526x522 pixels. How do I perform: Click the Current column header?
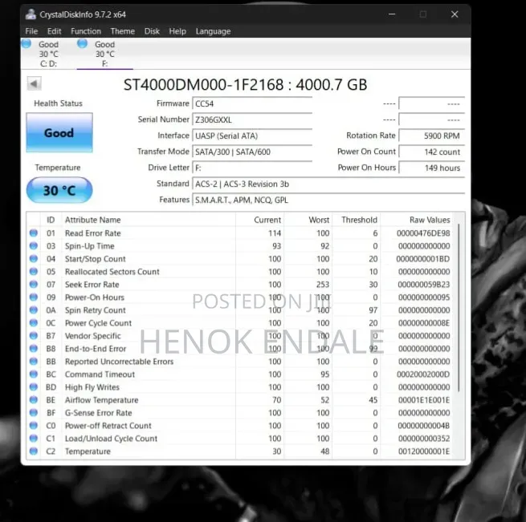(267, 220)
